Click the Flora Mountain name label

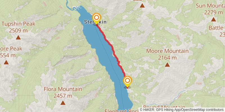click(x=63, y=89)
